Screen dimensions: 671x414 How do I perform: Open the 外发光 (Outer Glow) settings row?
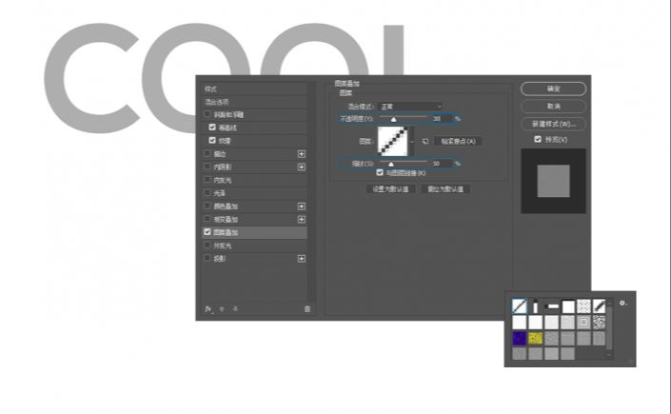(255, 246)
